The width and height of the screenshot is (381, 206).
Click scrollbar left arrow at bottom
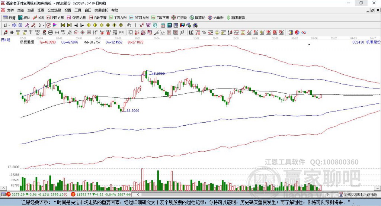tap(138, 194)
